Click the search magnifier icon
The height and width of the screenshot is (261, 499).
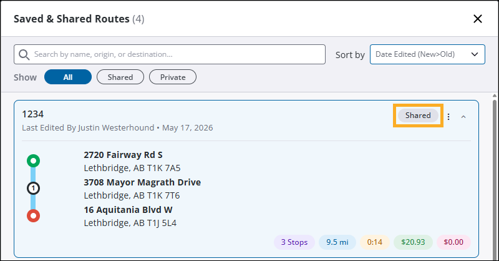pos(24,54)
